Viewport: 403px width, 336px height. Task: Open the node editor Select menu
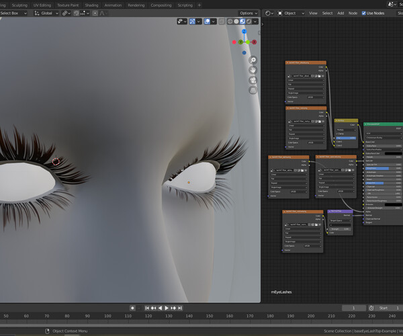tap(328, 13)
